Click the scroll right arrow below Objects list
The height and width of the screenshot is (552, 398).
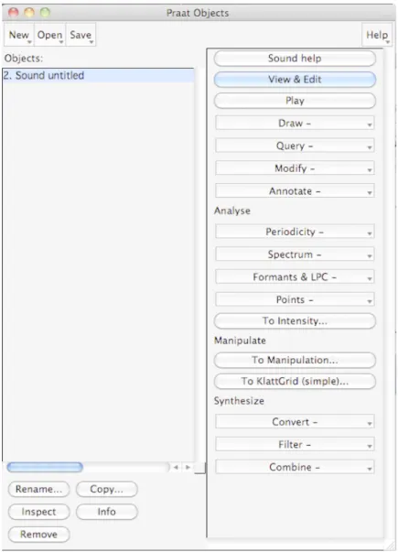tap(188, 467)
